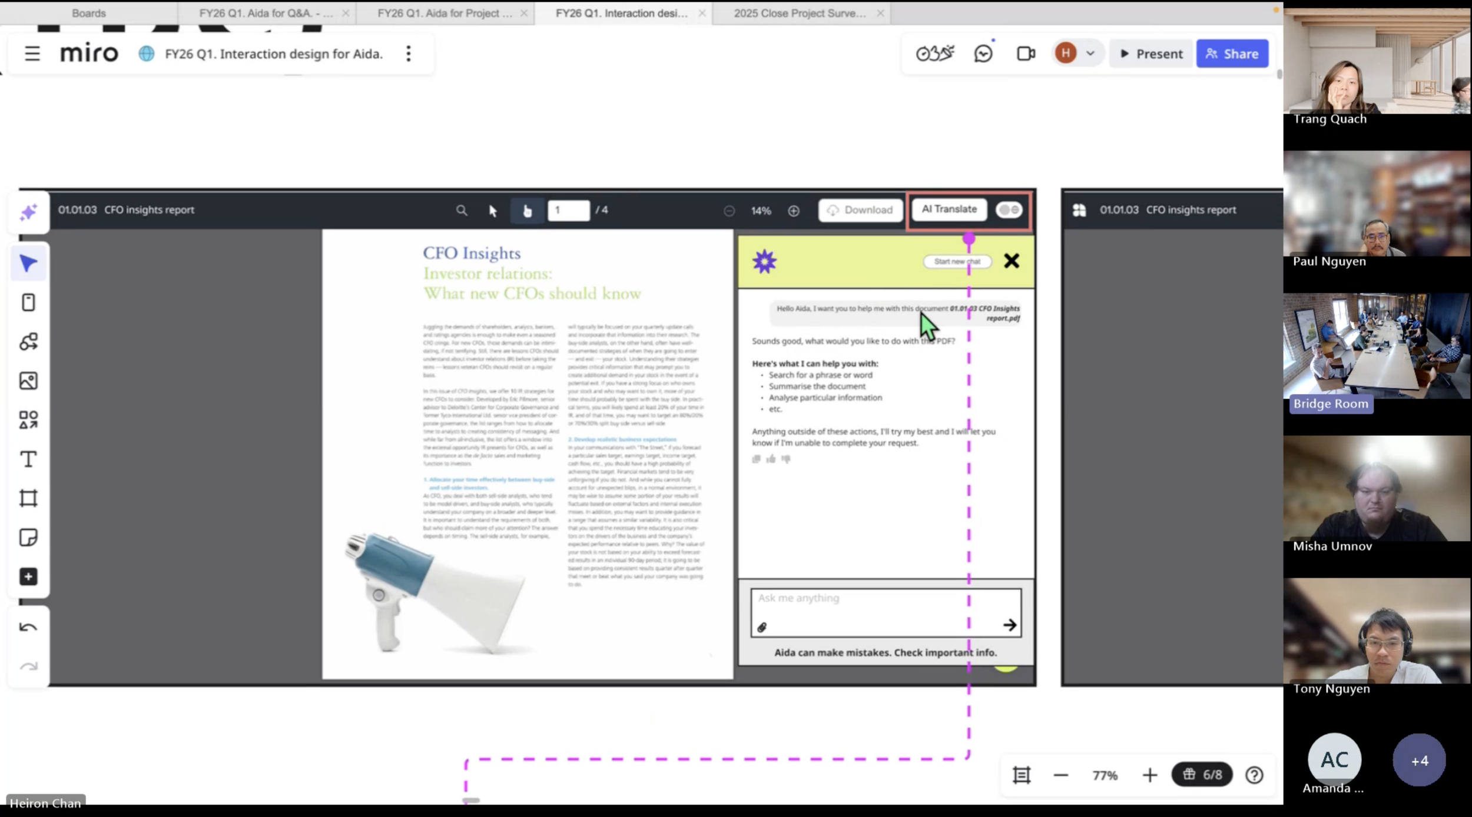Image resolution: width=1472 pixels, height=817 pixels.
Task: Toggle the AI Translate switch
Action: pyautogui.click(x=1009, y=210)
